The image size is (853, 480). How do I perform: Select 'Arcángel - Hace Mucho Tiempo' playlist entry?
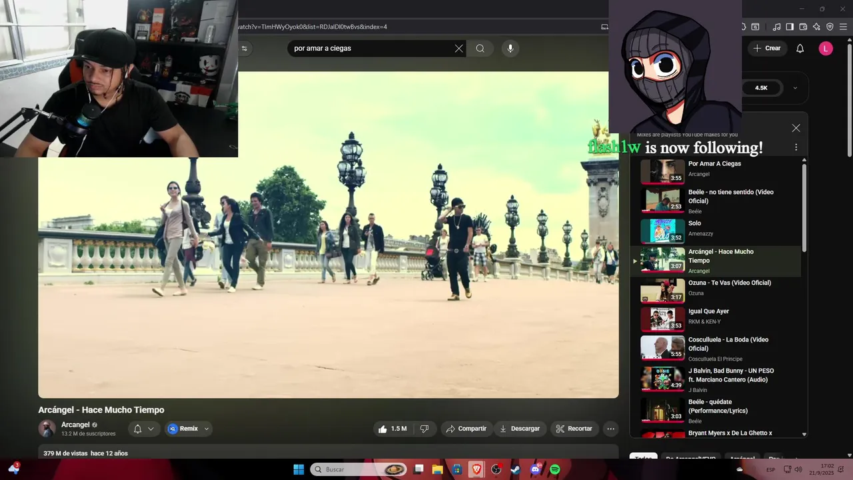point(716,261)
